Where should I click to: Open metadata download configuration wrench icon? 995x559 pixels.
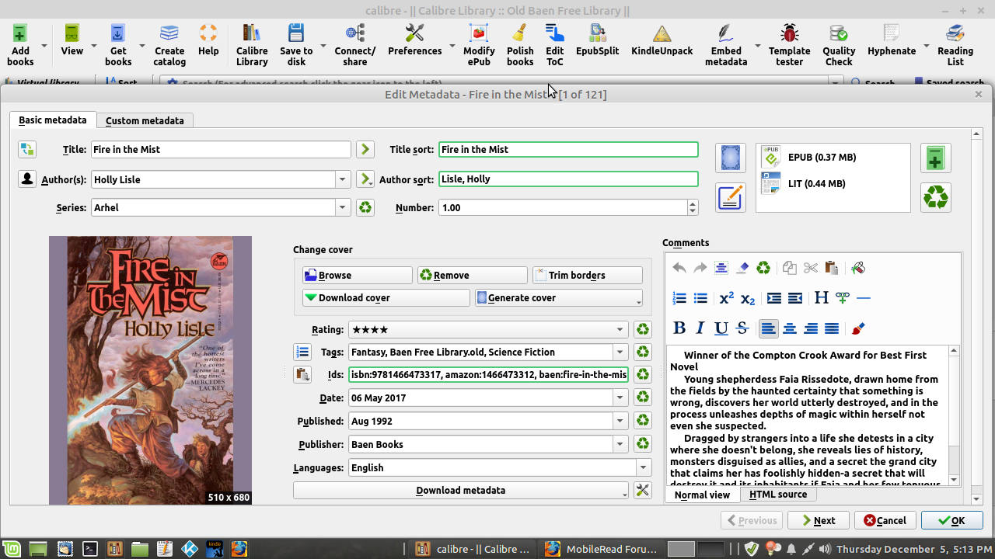(642, 490)
